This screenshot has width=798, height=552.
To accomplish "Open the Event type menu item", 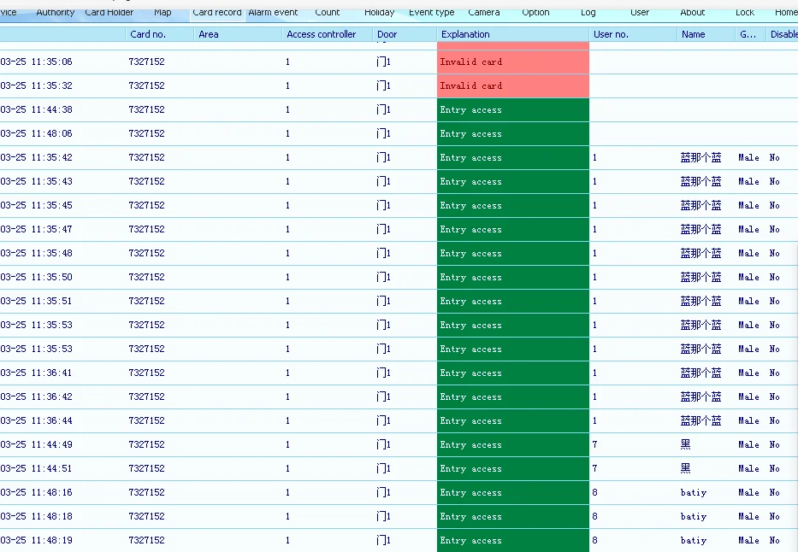I will click(x=431, y=13).
